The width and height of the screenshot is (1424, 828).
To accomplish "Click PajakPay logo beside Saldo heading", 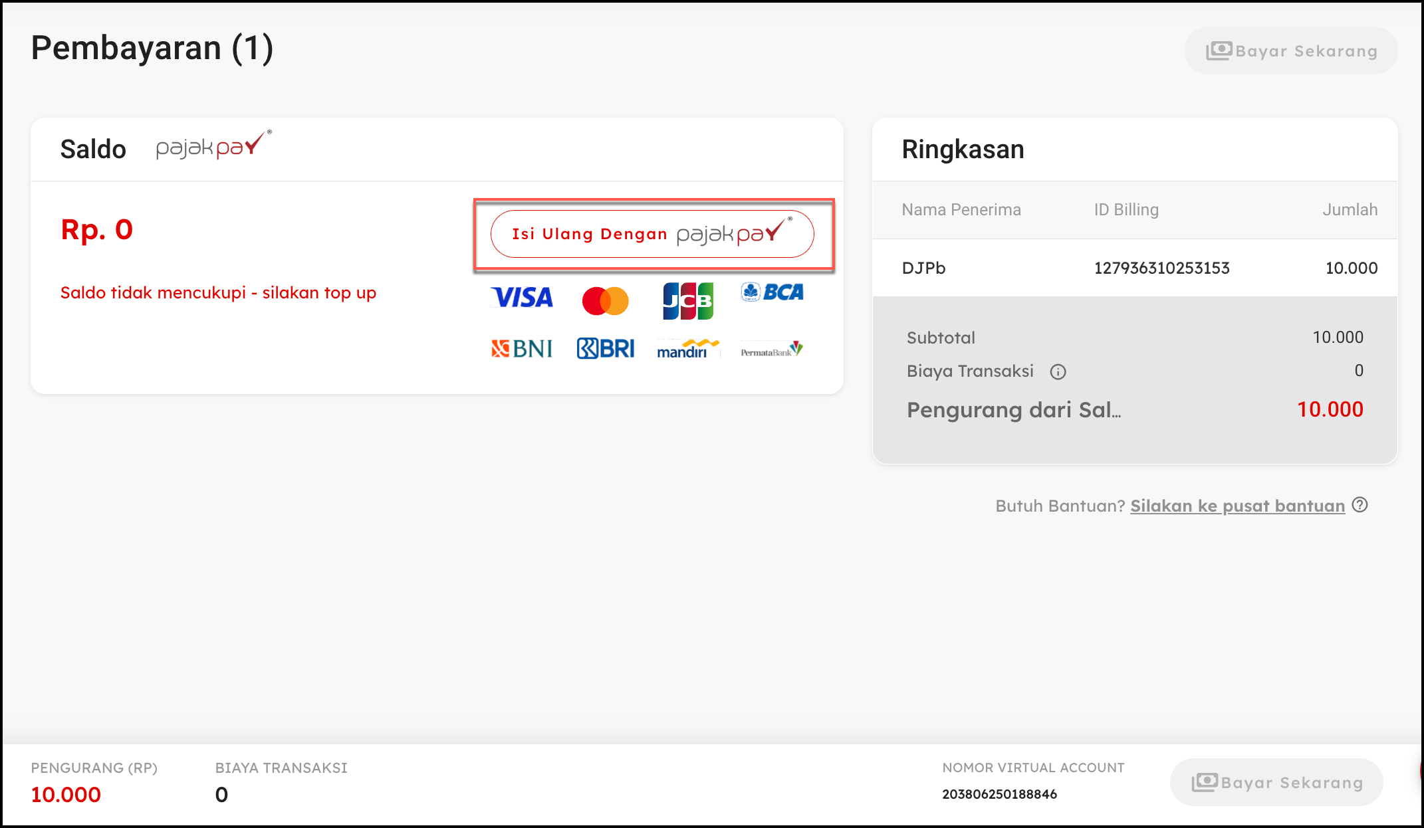I will tap(213, 146).
